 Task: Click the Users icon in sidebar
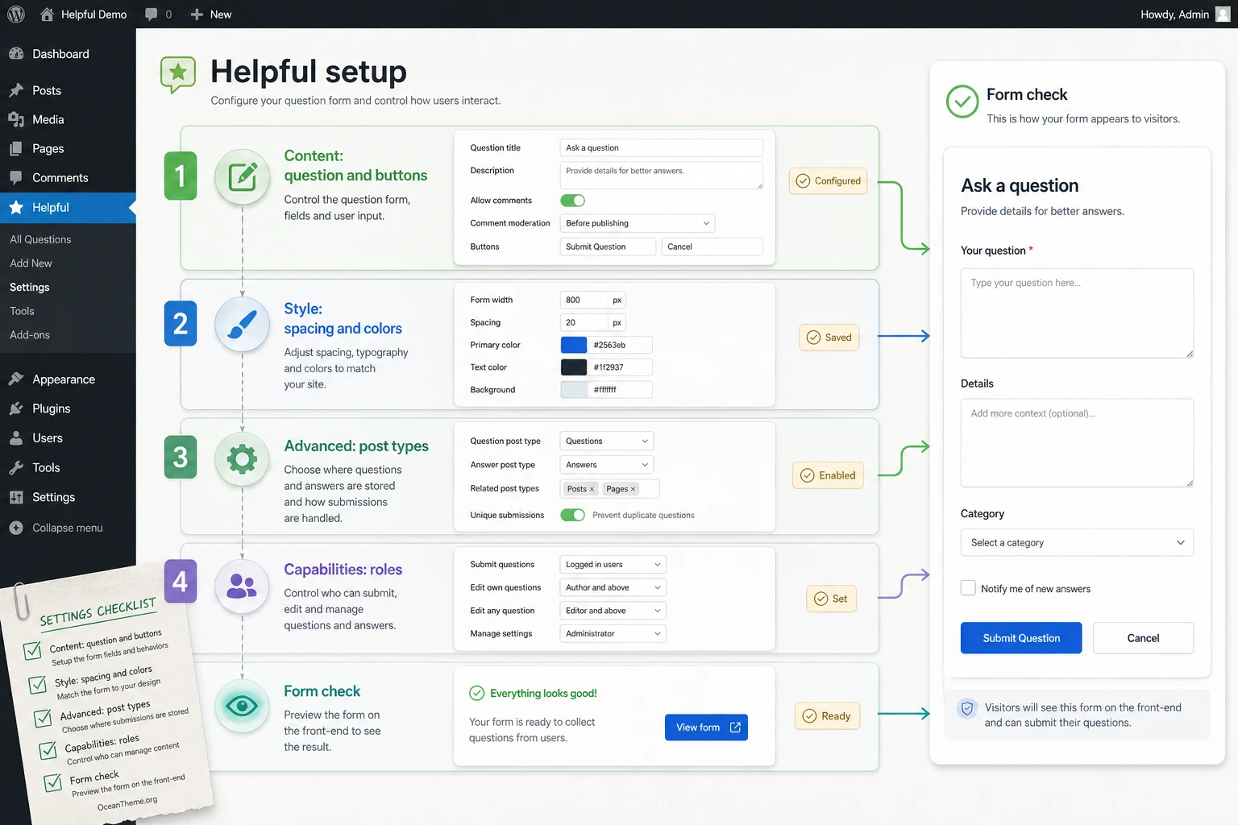click(x=16, y=438)
